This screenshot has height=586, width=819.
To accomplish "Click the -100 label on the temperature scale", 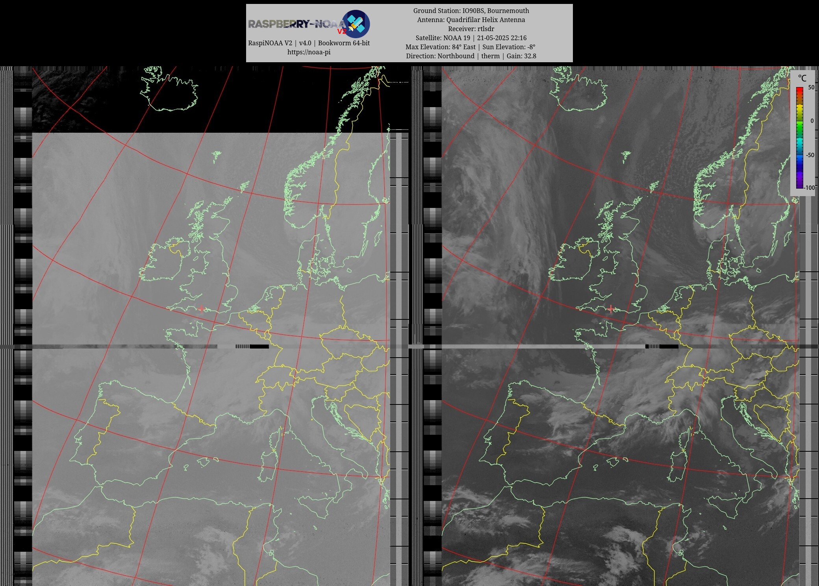I will (810, 188).
